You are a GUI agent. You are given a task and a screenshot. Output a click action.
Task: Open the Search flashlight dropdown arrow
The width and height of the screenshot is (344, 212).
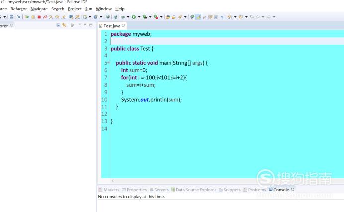(185, 17)
